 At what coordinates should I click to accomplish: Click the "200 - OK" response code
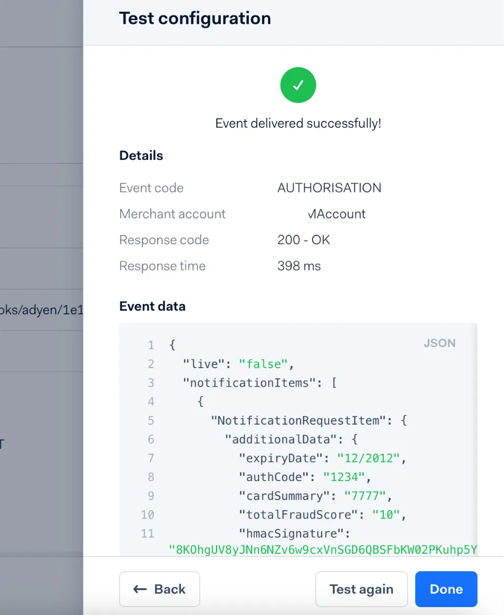click(304, 239)
